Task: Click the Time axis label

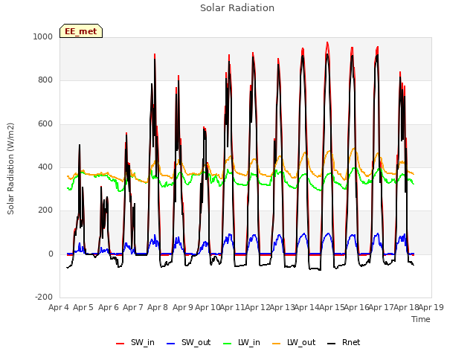Action: 421,319
